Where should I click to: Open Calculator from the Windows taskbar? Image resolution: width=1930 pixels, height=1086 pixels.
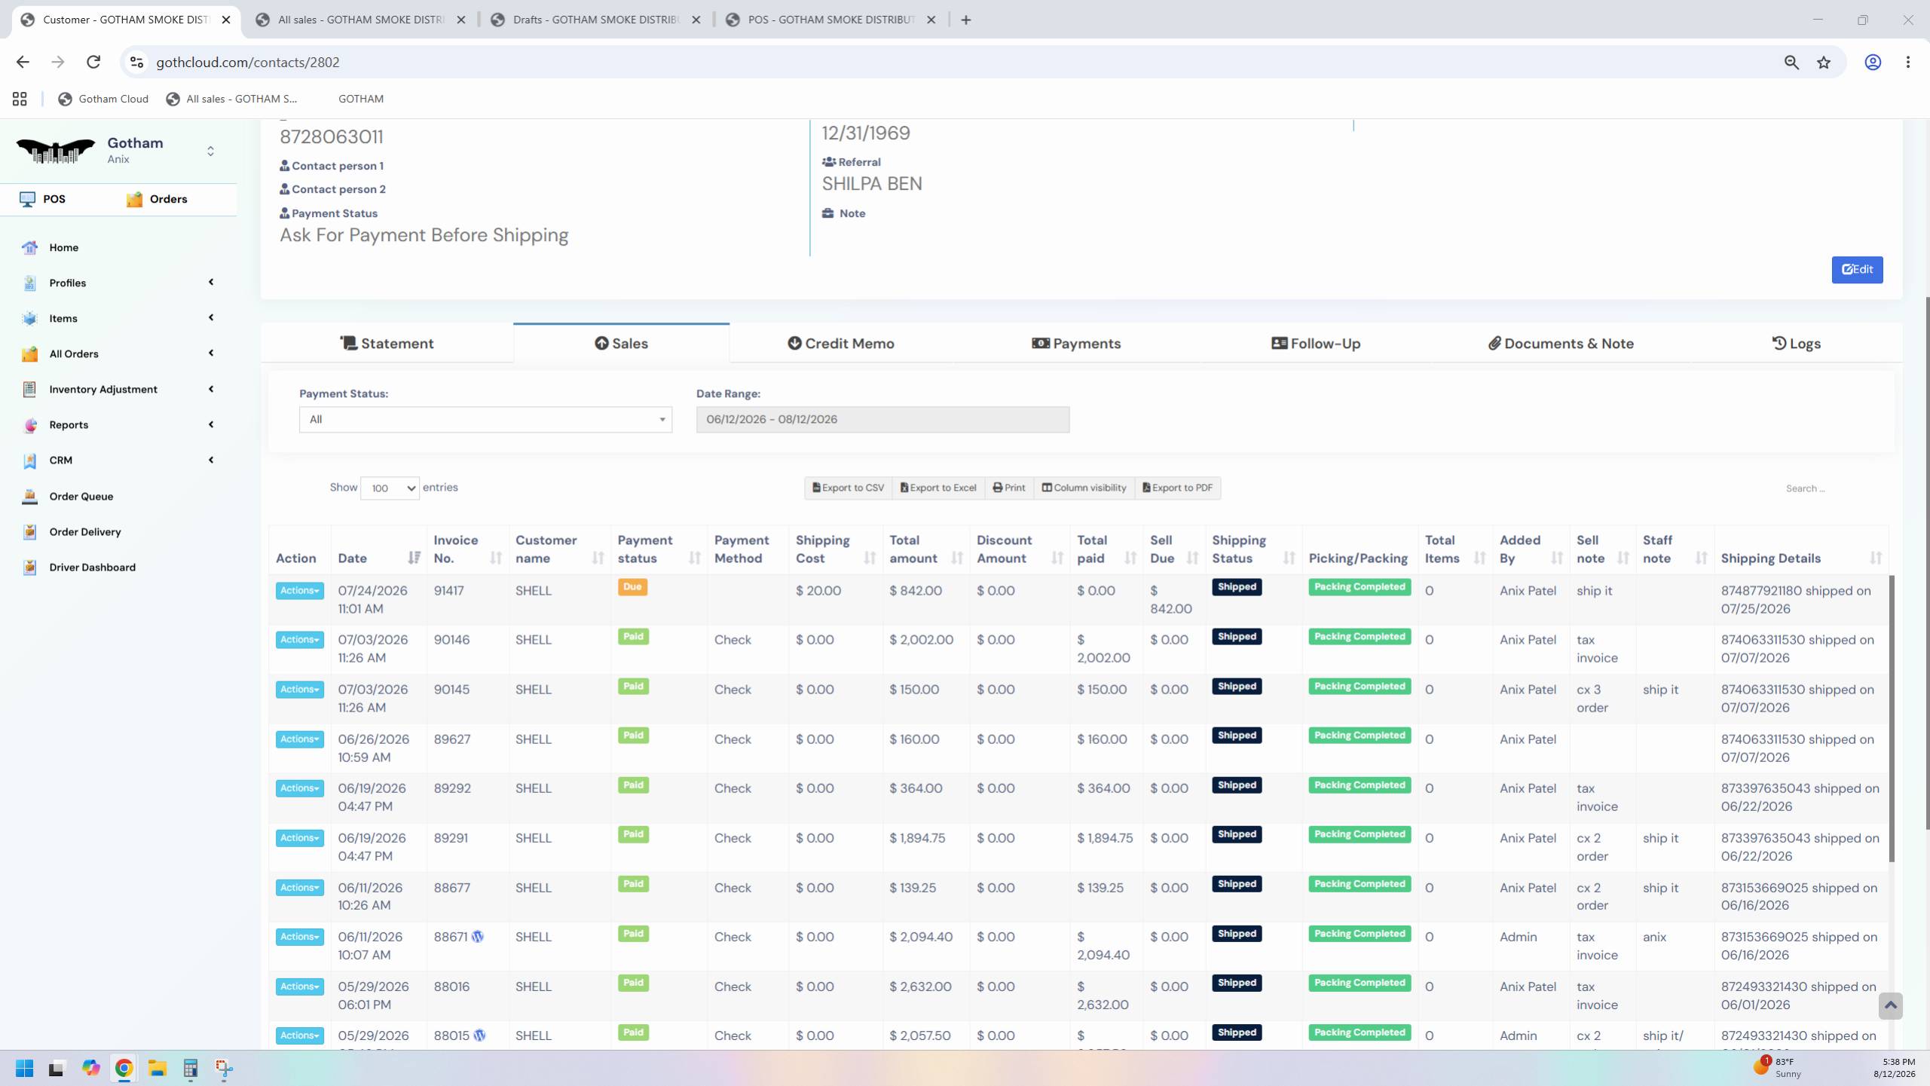pyautogui.click(x=190, y=1068)
